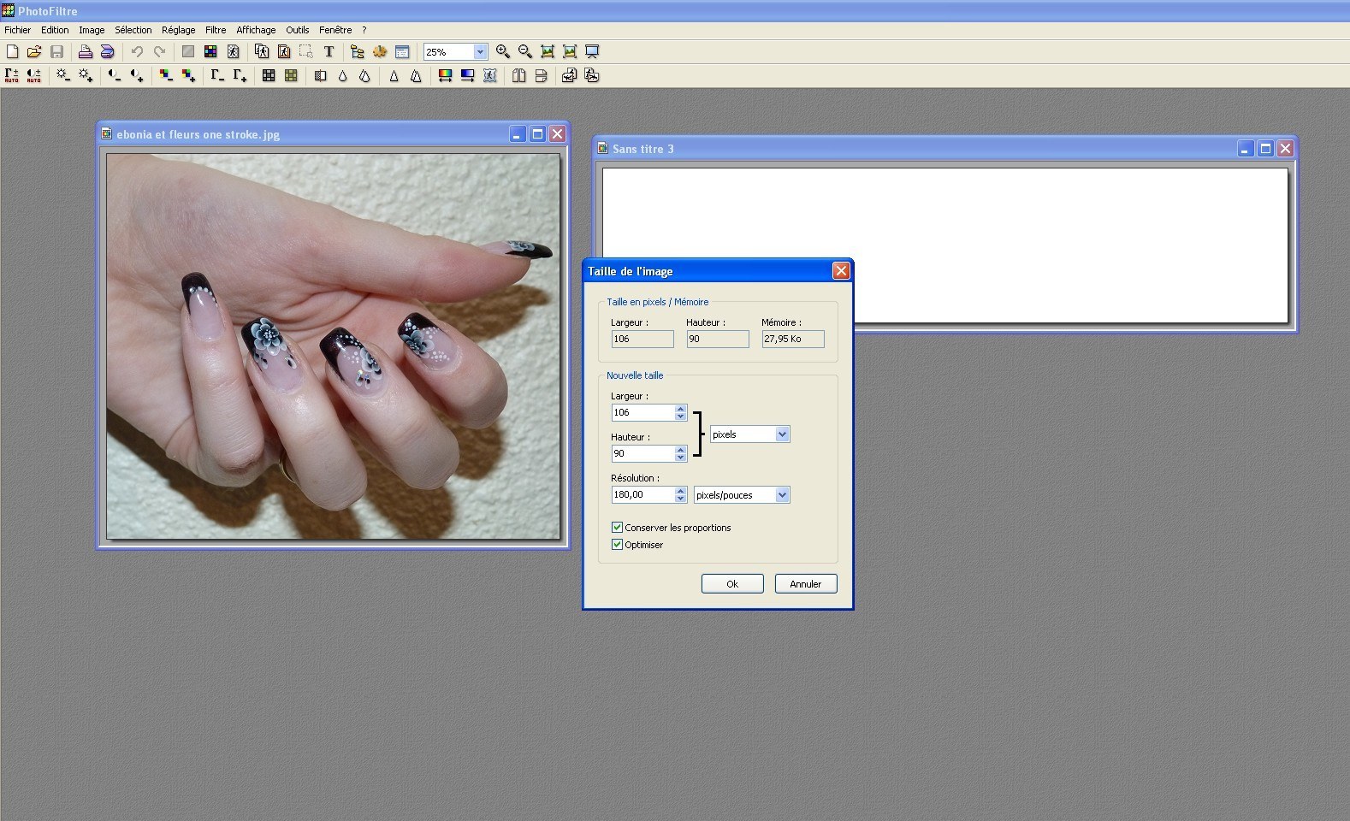
Task: Open the Réglage menu
Action: [178, 30]
